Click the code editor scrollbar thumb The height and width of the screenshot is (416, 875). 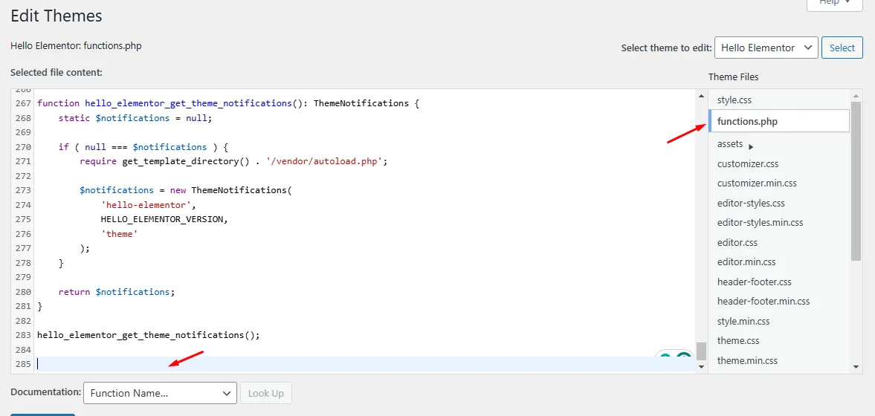coord(702,351)
